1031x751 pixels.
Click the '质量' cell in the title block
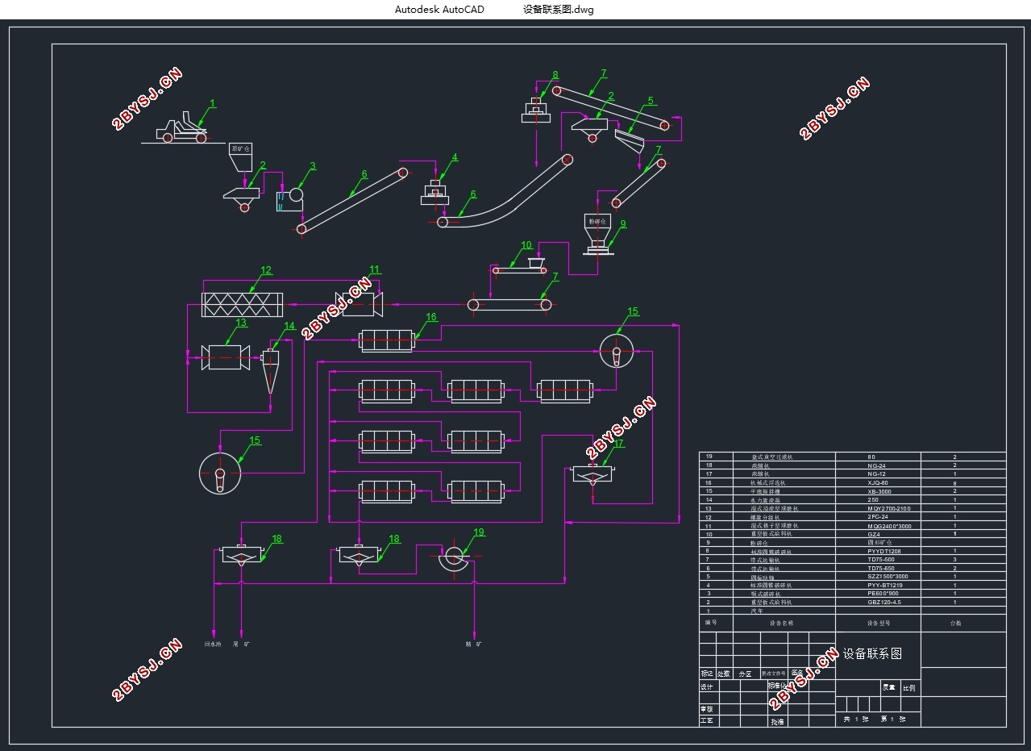(889, 687)
